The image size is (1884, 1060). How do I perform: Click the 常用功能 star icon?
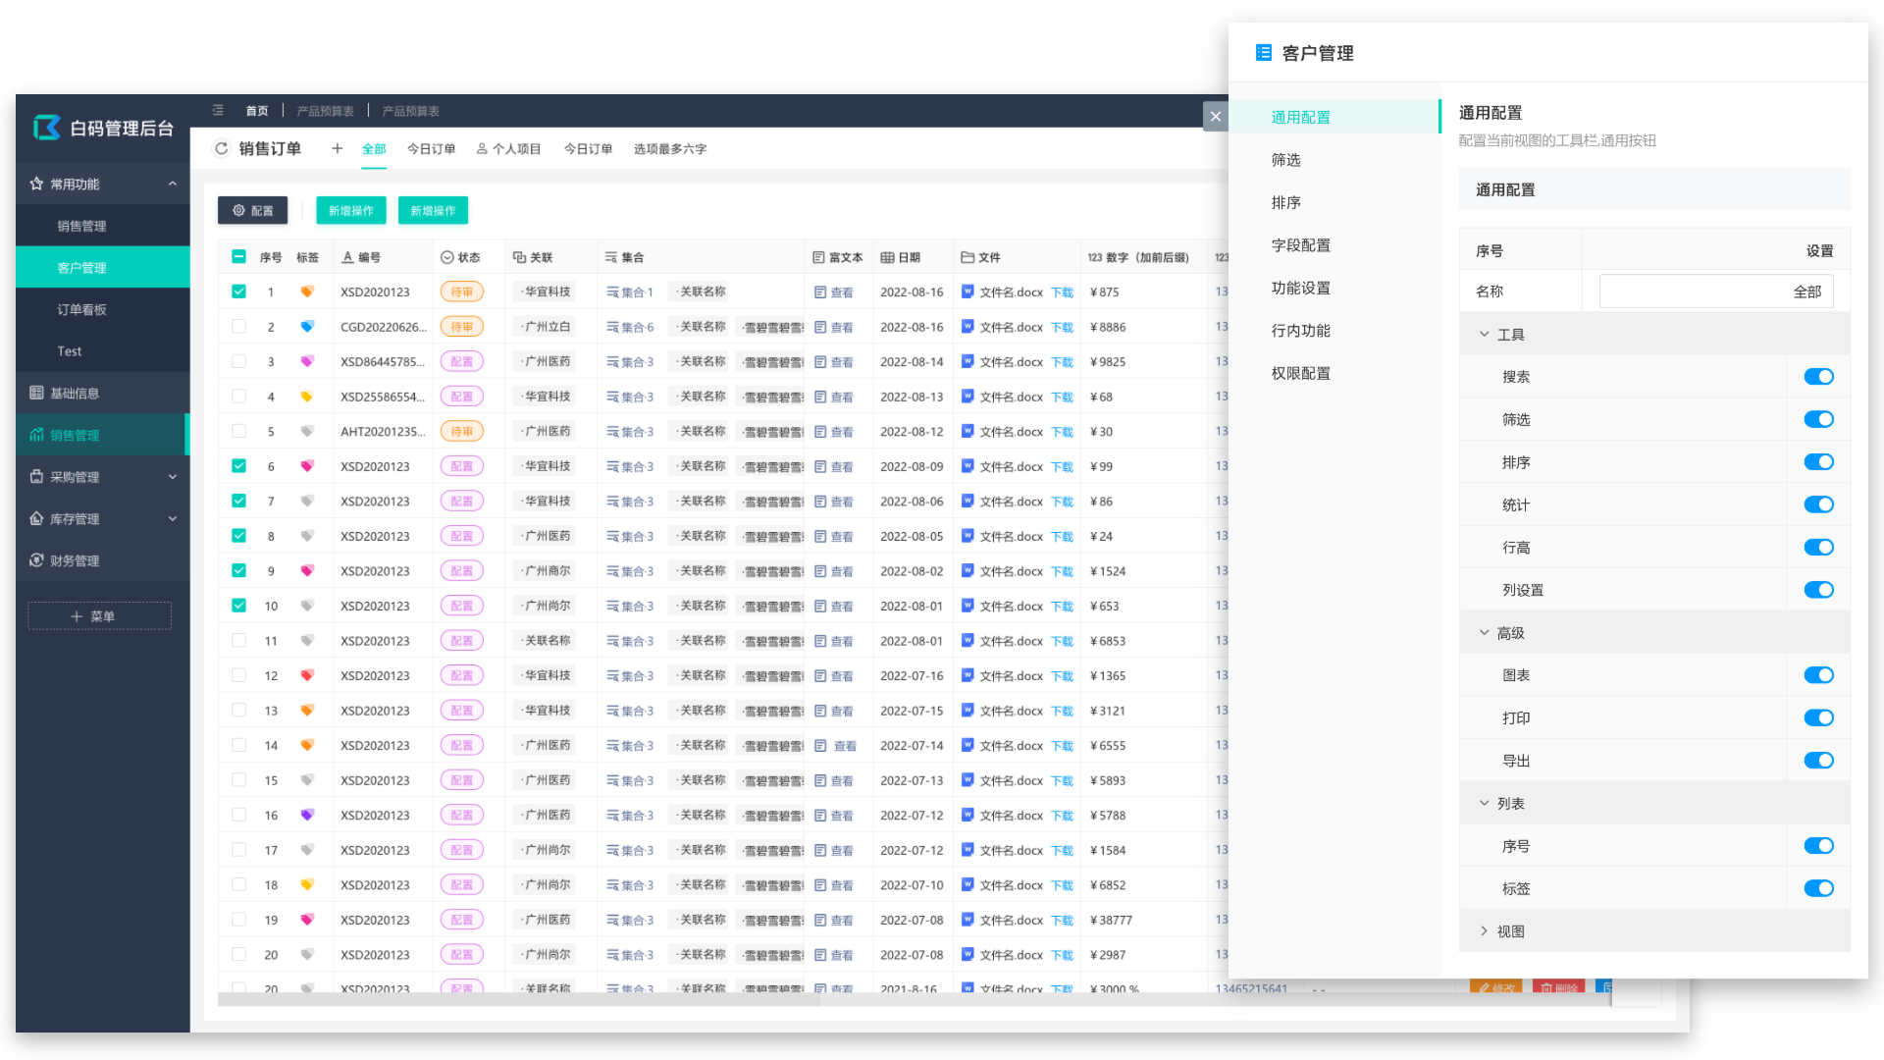[36, 184]
